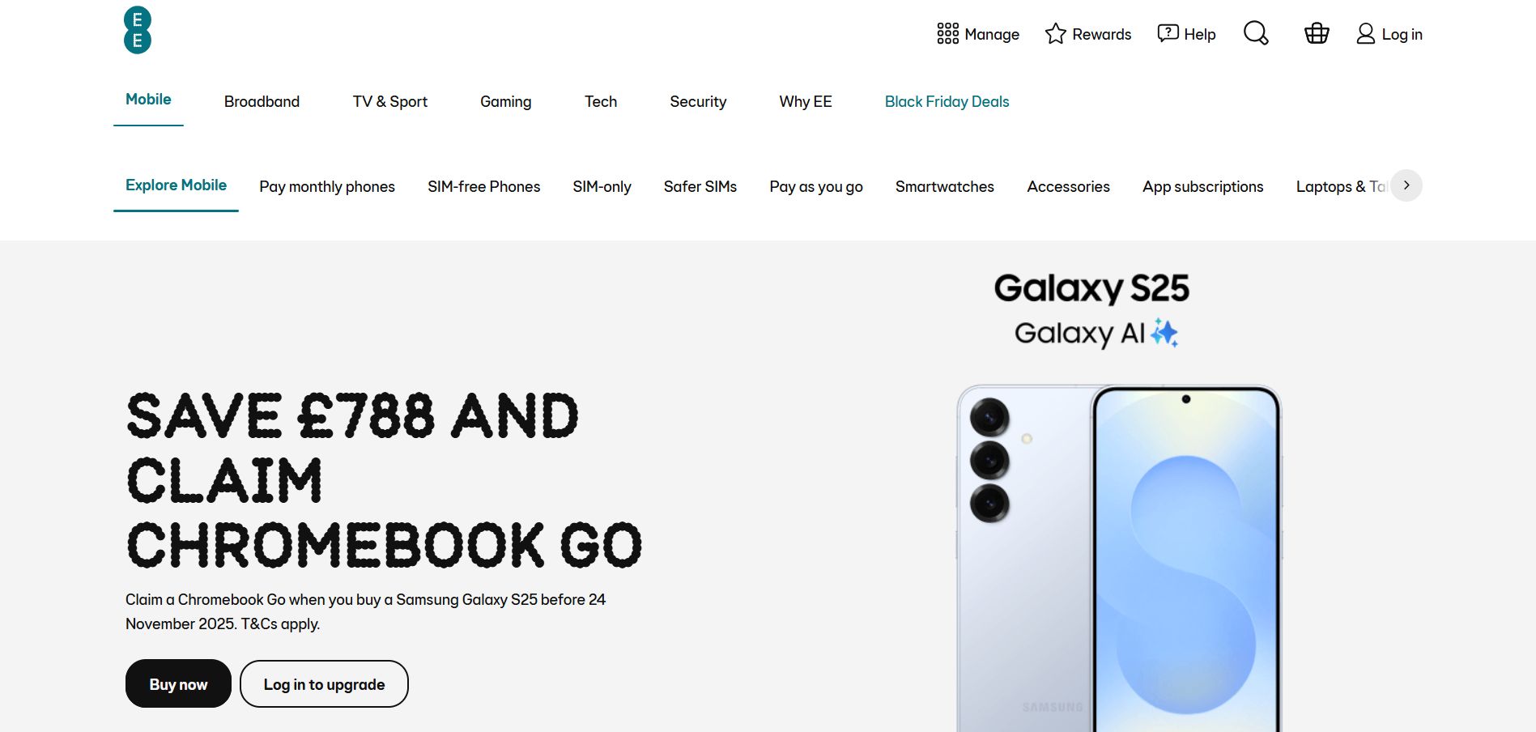Click the Galaxy AI sparkle icon

(x=1164, y=333)
